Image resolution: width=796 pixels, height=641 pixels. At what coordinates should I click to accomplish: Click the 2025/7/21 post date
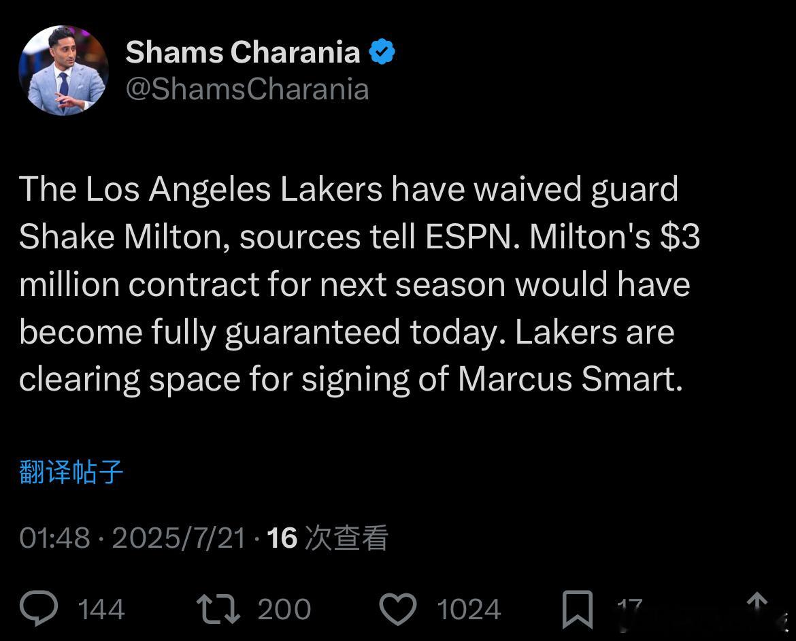179,538
